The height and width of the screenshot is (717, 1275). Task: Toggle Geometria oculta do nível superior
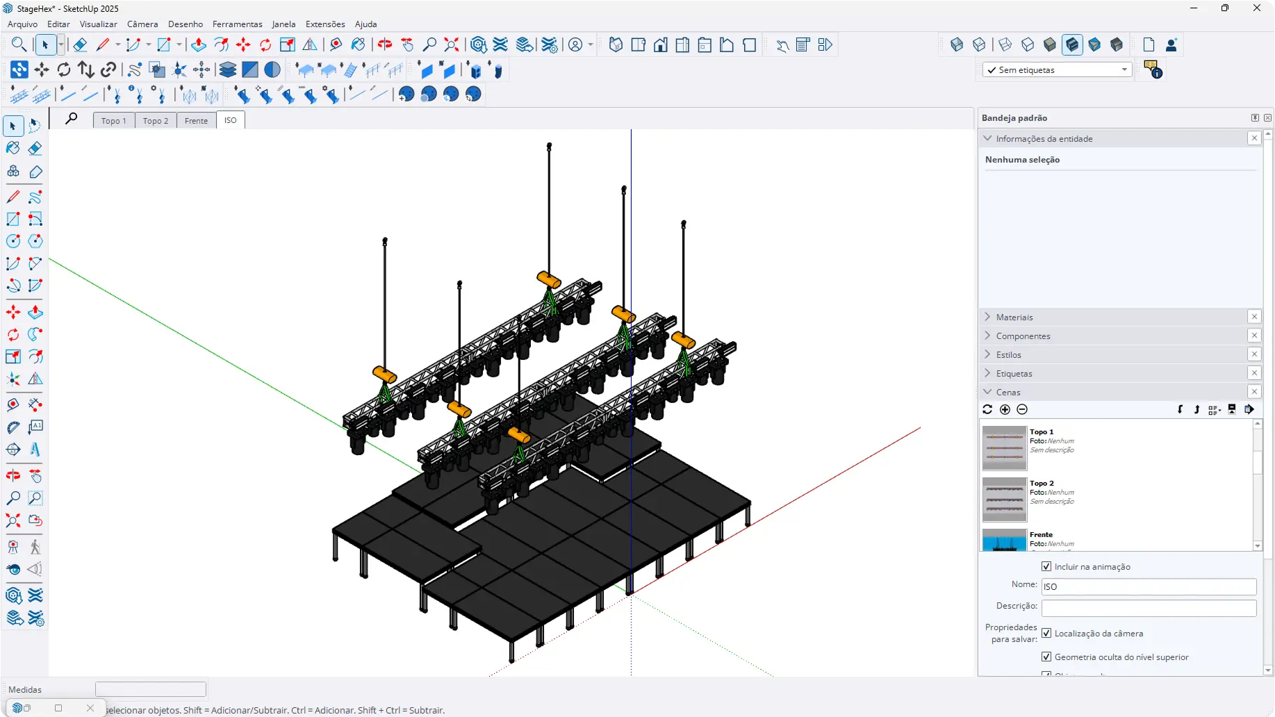tap(1046, 657)
